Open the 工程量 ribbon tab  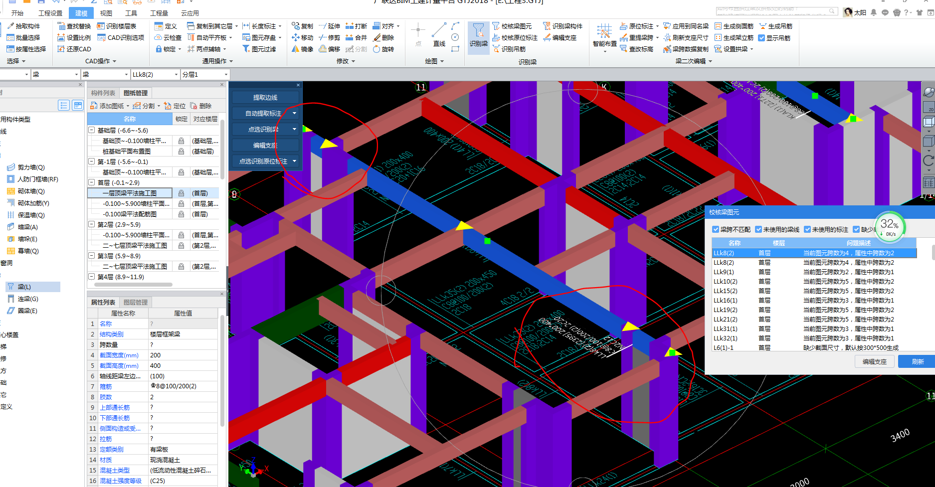(159, 13)
